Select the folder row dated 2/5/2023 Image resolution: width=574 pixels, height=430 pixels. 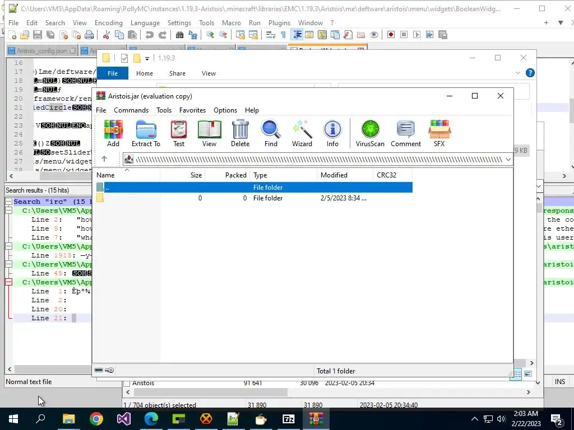(254, 198)
